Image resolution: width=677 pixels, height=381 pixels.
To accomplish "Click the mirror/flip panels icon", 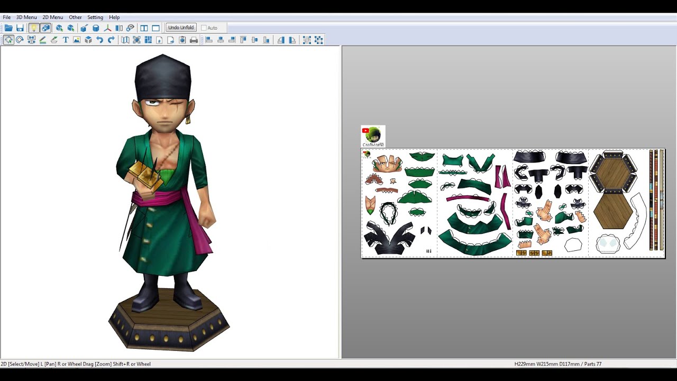I will pos(119,28).
